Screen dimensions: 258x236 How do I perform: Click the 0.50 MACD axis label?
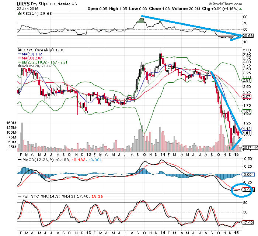point(248,159)
